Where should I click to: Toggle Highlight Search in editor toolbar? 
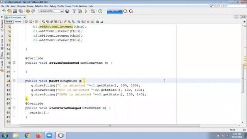click(x=56, y=22)
